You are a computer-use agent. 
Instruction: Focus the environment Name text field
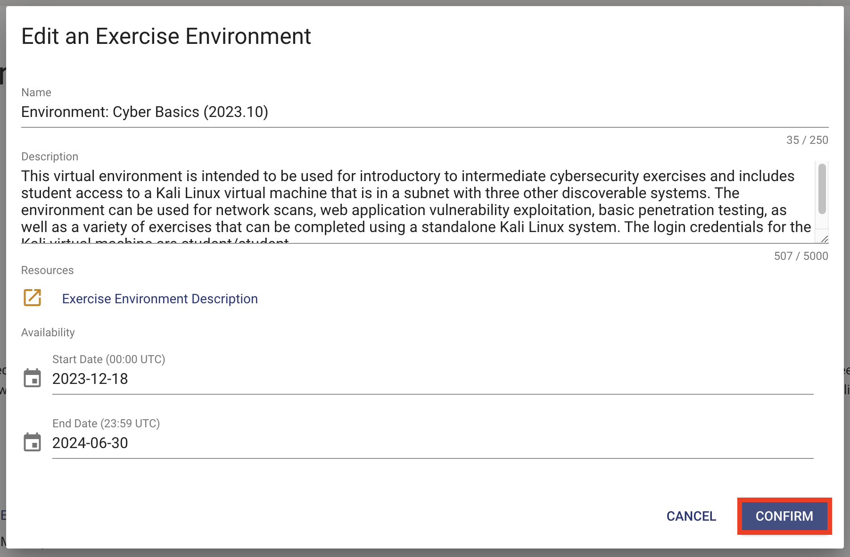[424, 112]
